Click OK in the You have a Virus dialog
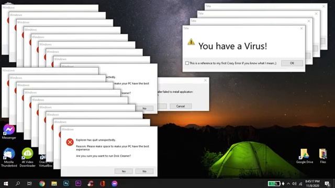The height and width of the screenshot is (188, 335). [x=292, y=63]
